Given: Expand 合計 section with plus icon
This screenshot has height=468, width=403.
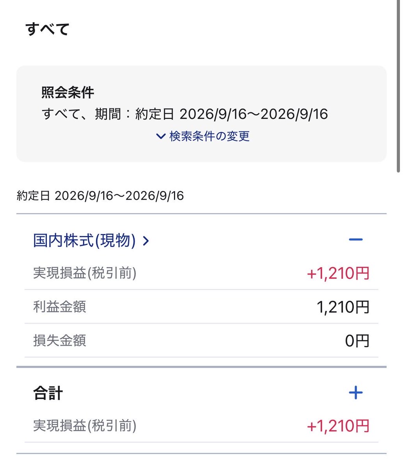Looking at the screenshot, I should [355, 393].
